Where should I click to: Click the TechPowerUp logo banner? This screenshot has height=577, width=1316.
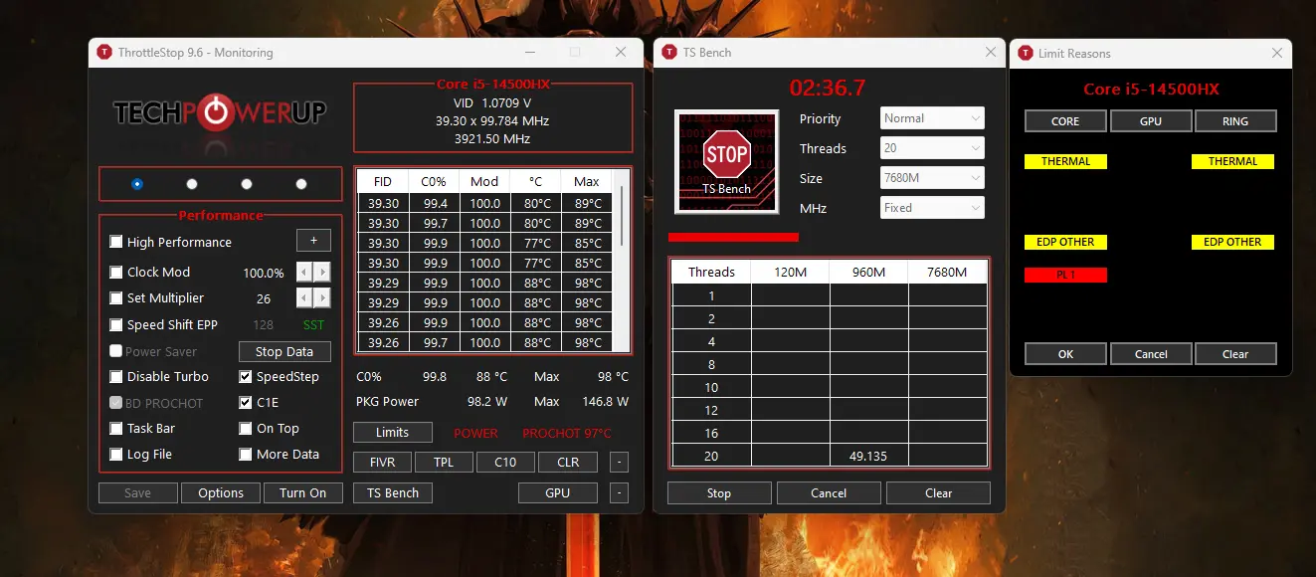pos(220,112)
